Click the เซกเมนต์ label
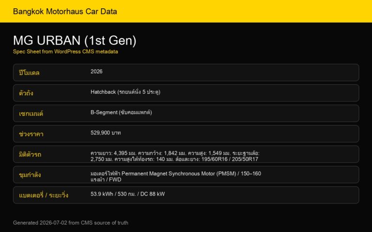372x232 pixels. 31,114
